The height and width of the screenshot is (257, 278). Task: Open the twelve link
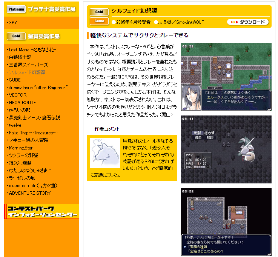click(15, 125)
